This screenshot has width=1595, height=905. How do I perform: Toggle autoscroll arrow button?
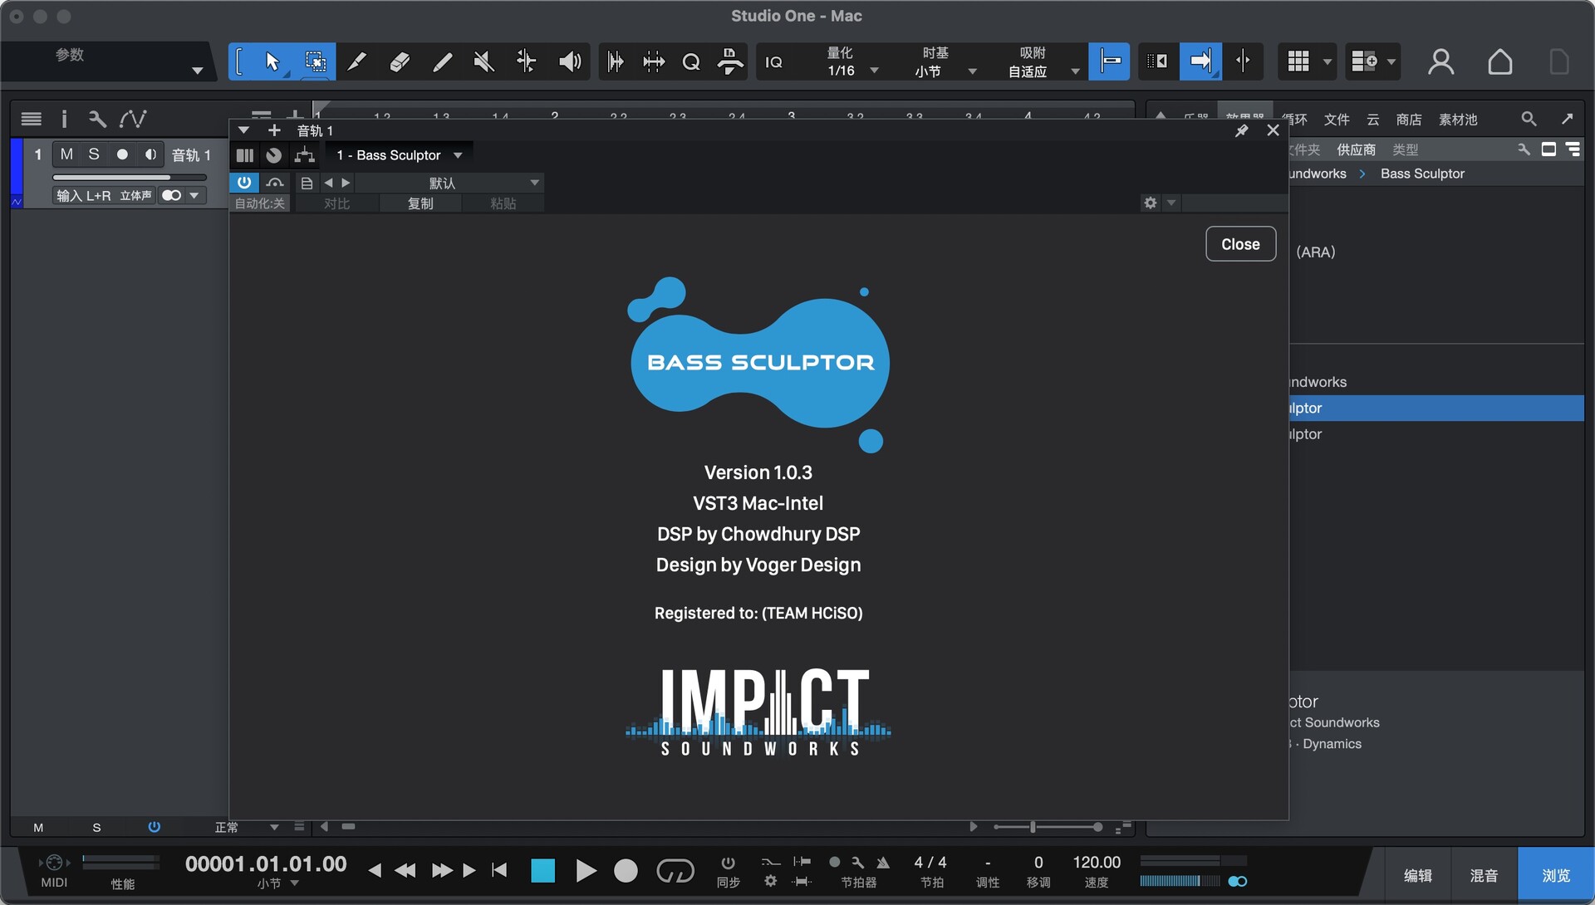1200,61
